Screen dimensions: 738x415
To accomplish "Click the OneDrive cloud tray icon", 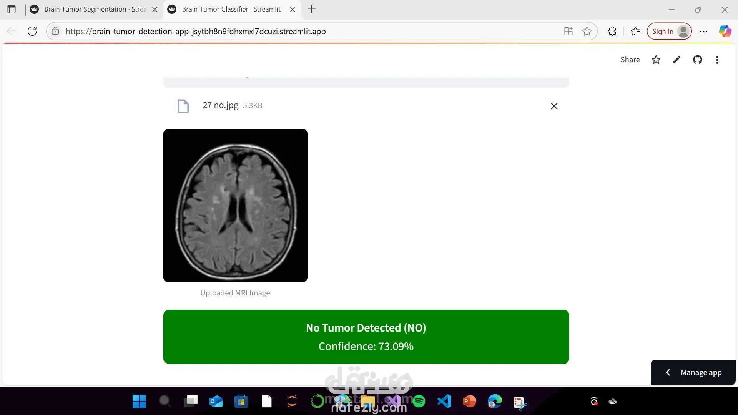I will [x=613, y=402].
